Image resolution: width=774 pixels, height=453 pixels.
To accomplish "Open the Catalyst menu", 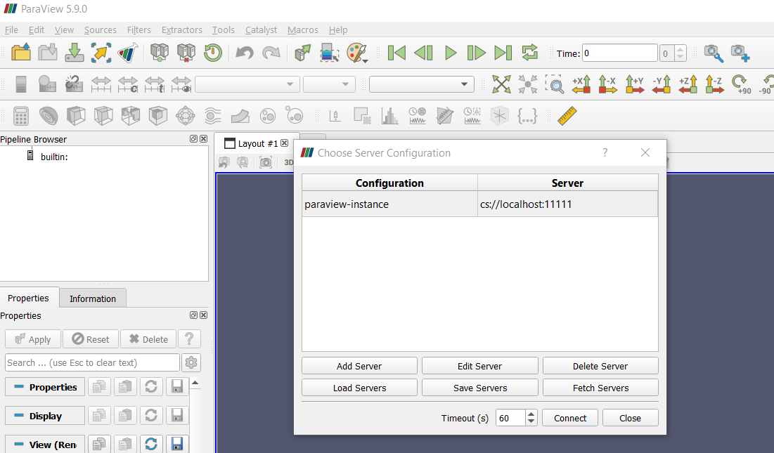I will [261, 30].
